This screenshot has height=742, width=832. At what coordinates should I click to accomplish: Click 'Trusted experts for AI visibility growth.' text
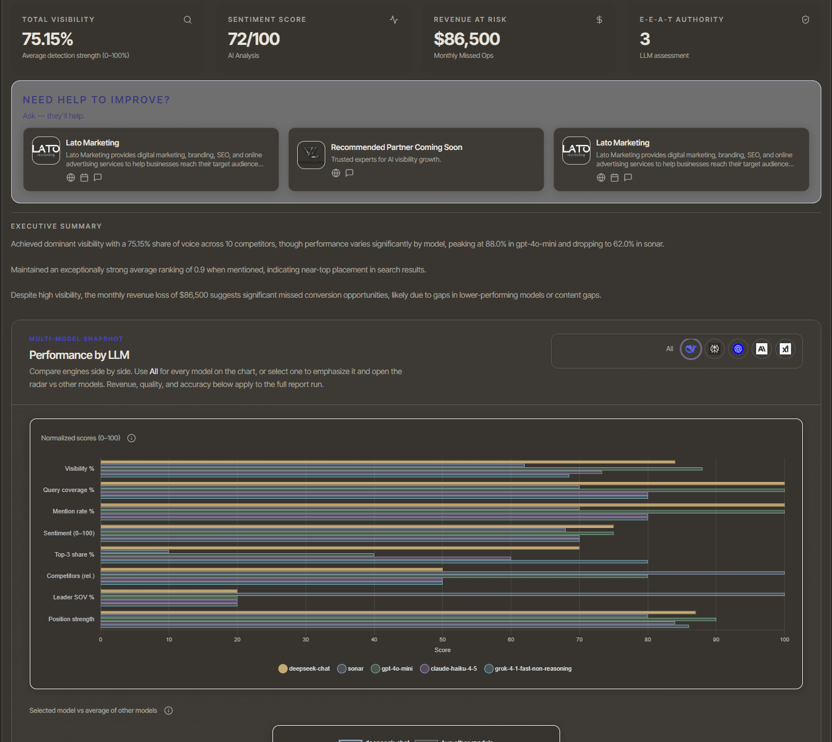[386, 160]
